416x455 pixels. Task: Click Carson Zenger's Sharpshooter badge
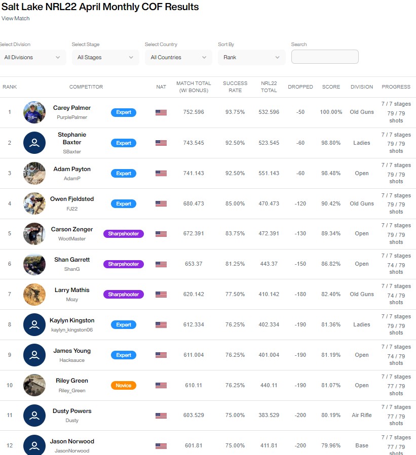point(124,234)
